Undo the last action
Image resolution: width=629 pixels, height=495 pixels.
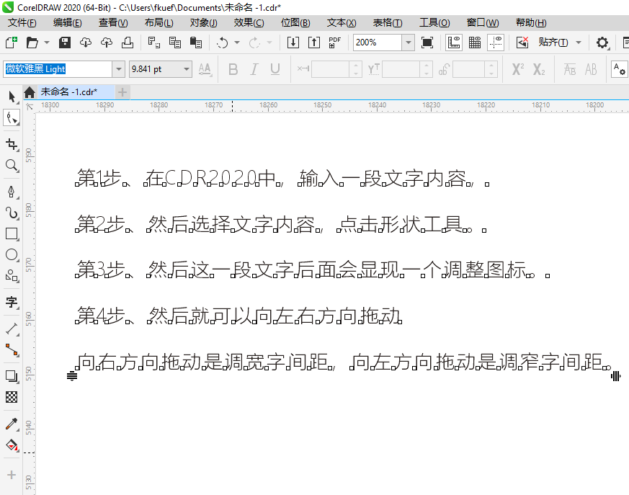222,42
